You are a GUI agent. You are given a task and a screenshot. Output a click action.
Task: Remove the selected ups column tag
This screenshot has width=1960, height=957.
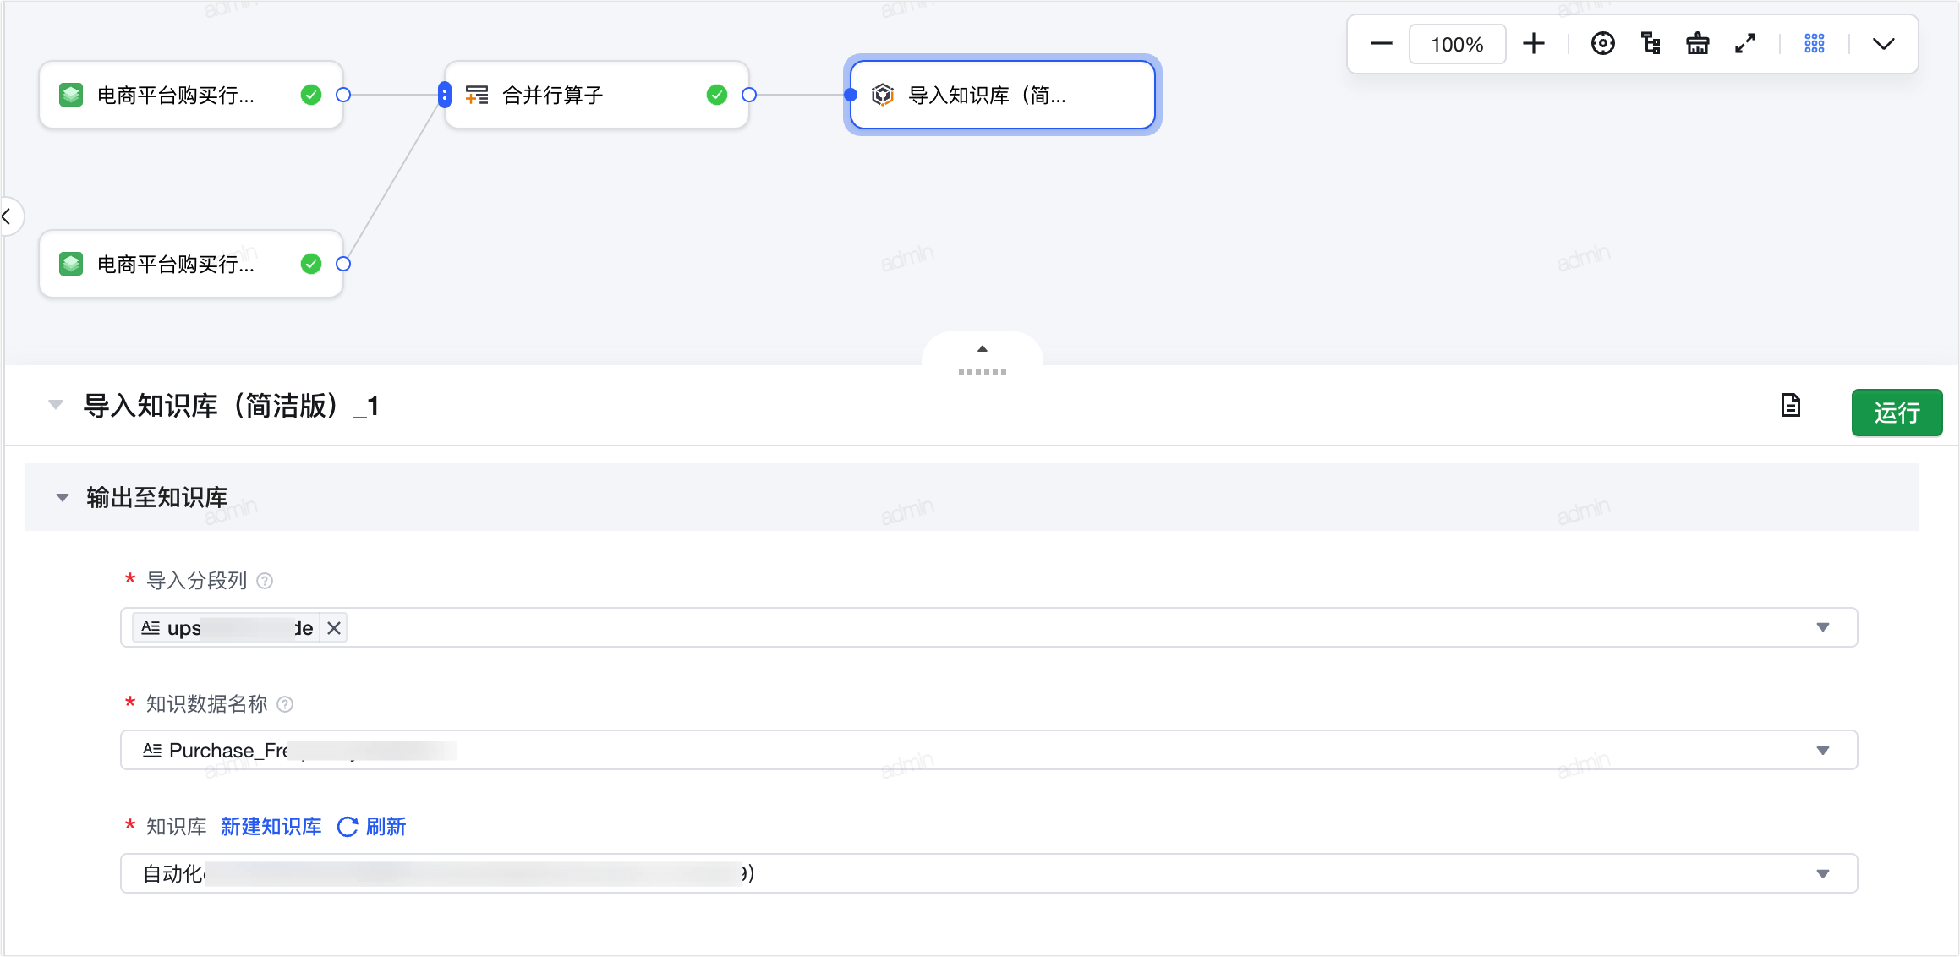[334, 628]
